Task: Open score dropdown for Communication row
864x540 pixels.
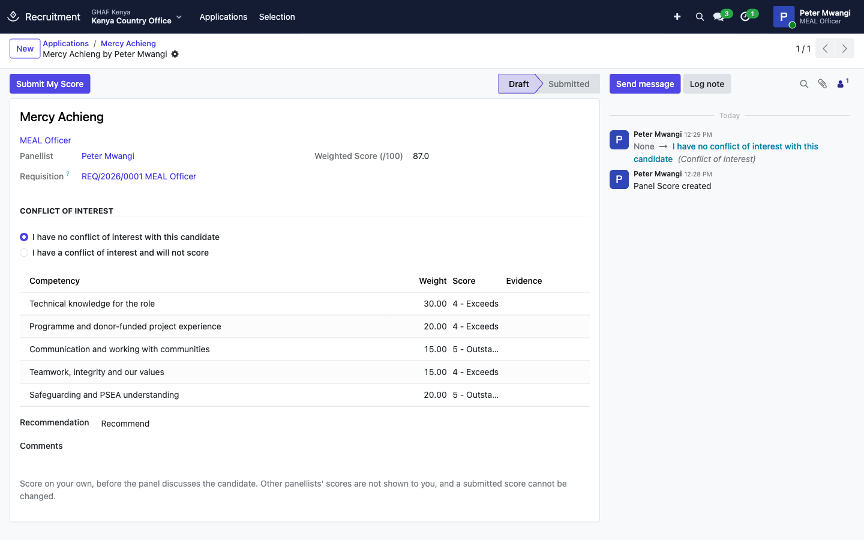Action: click(476, 349)
